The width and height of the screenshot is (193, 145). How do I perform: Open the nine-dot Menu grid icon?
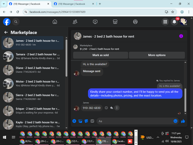point(165,22)
